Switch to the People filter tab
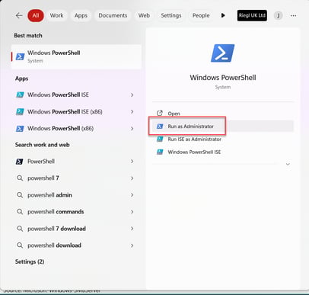Image resolution: width=309 pixels, height=295 pixels. pyautogui.click(x=201, y=15)
